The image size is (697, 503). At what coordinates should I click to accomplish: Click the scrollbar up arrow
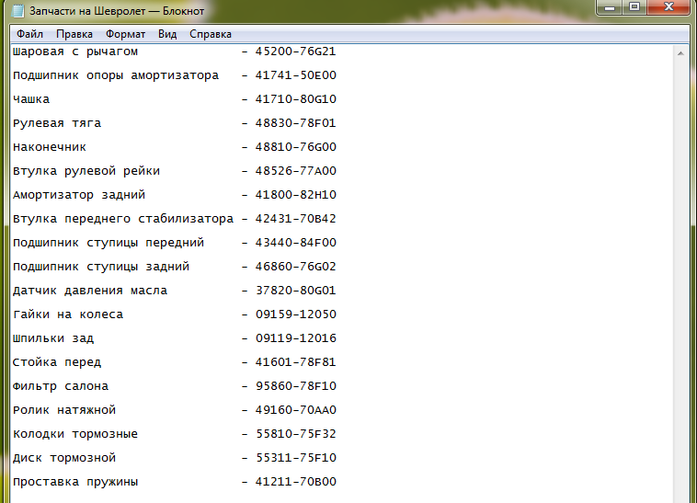pyautogui.click(x=680, y=53)
